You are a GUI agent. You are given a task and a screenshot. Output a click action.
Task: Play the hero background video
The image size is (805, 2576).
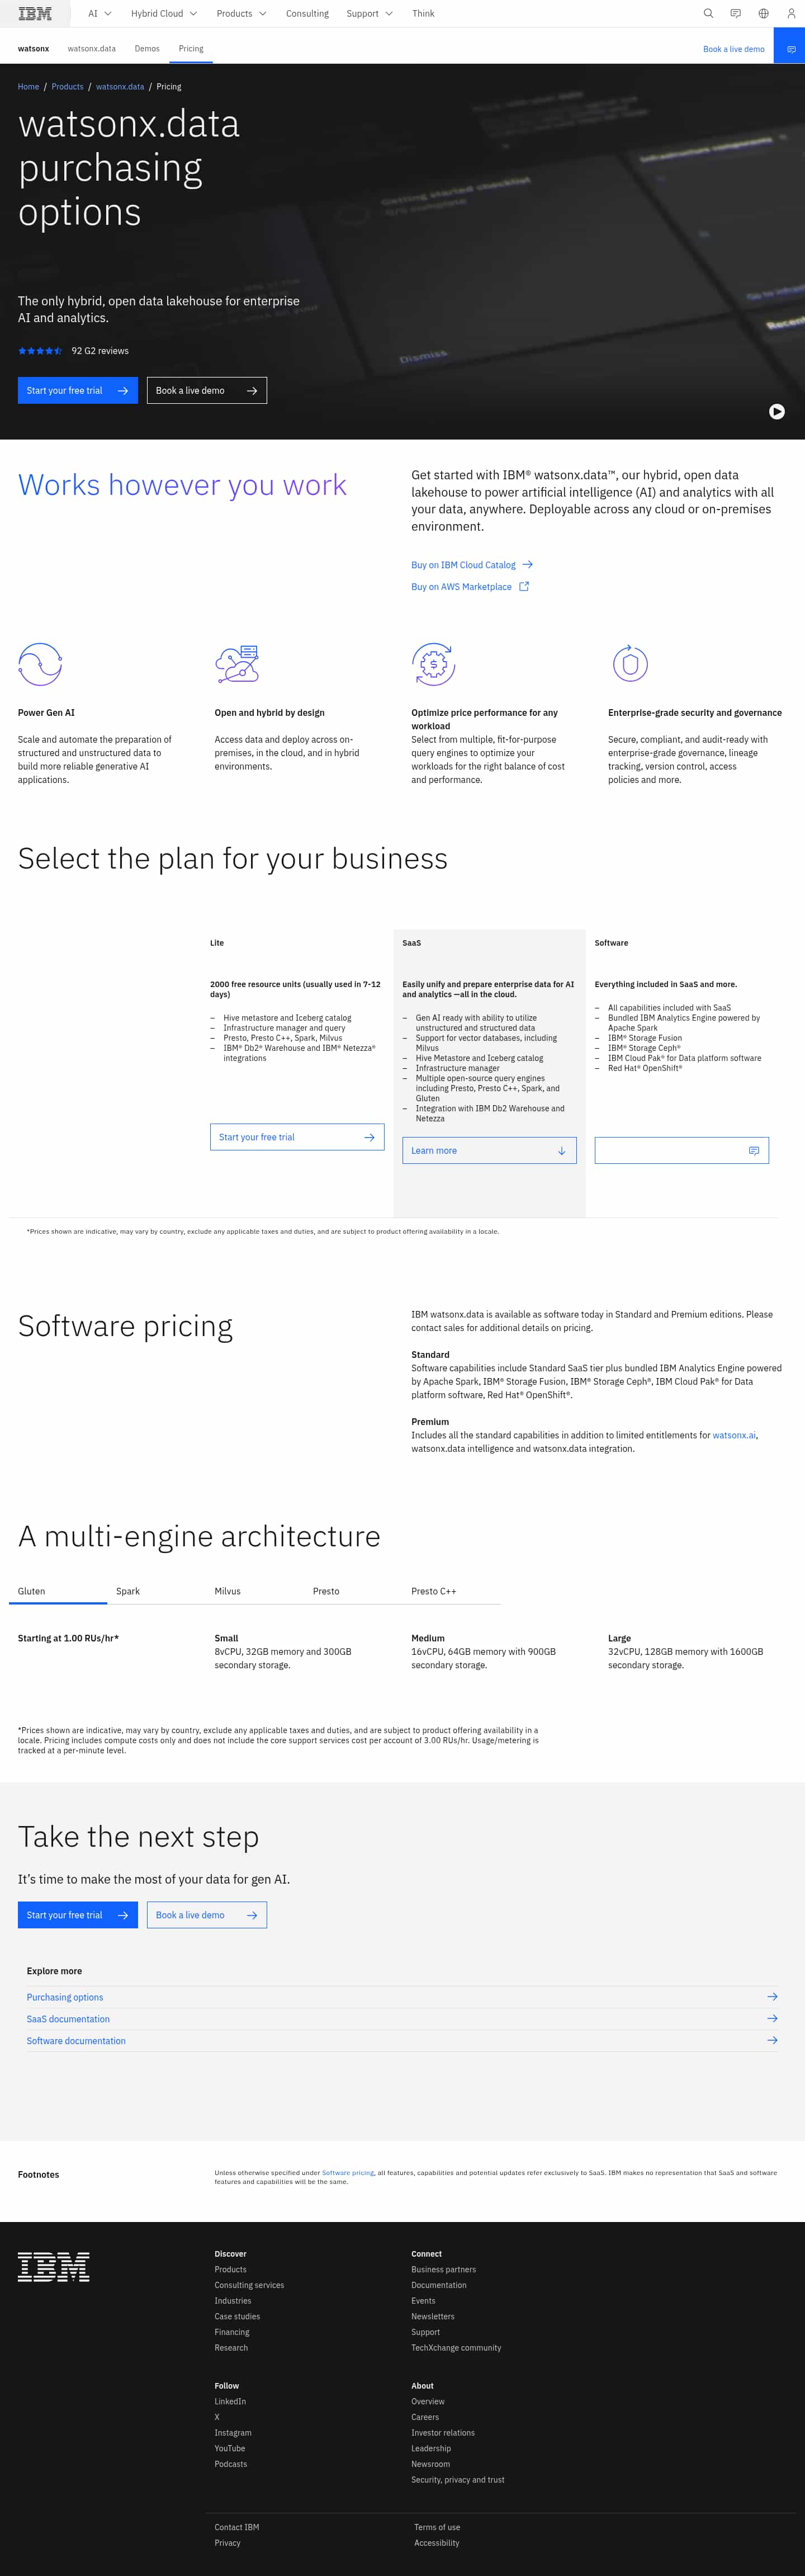[777, 412]
